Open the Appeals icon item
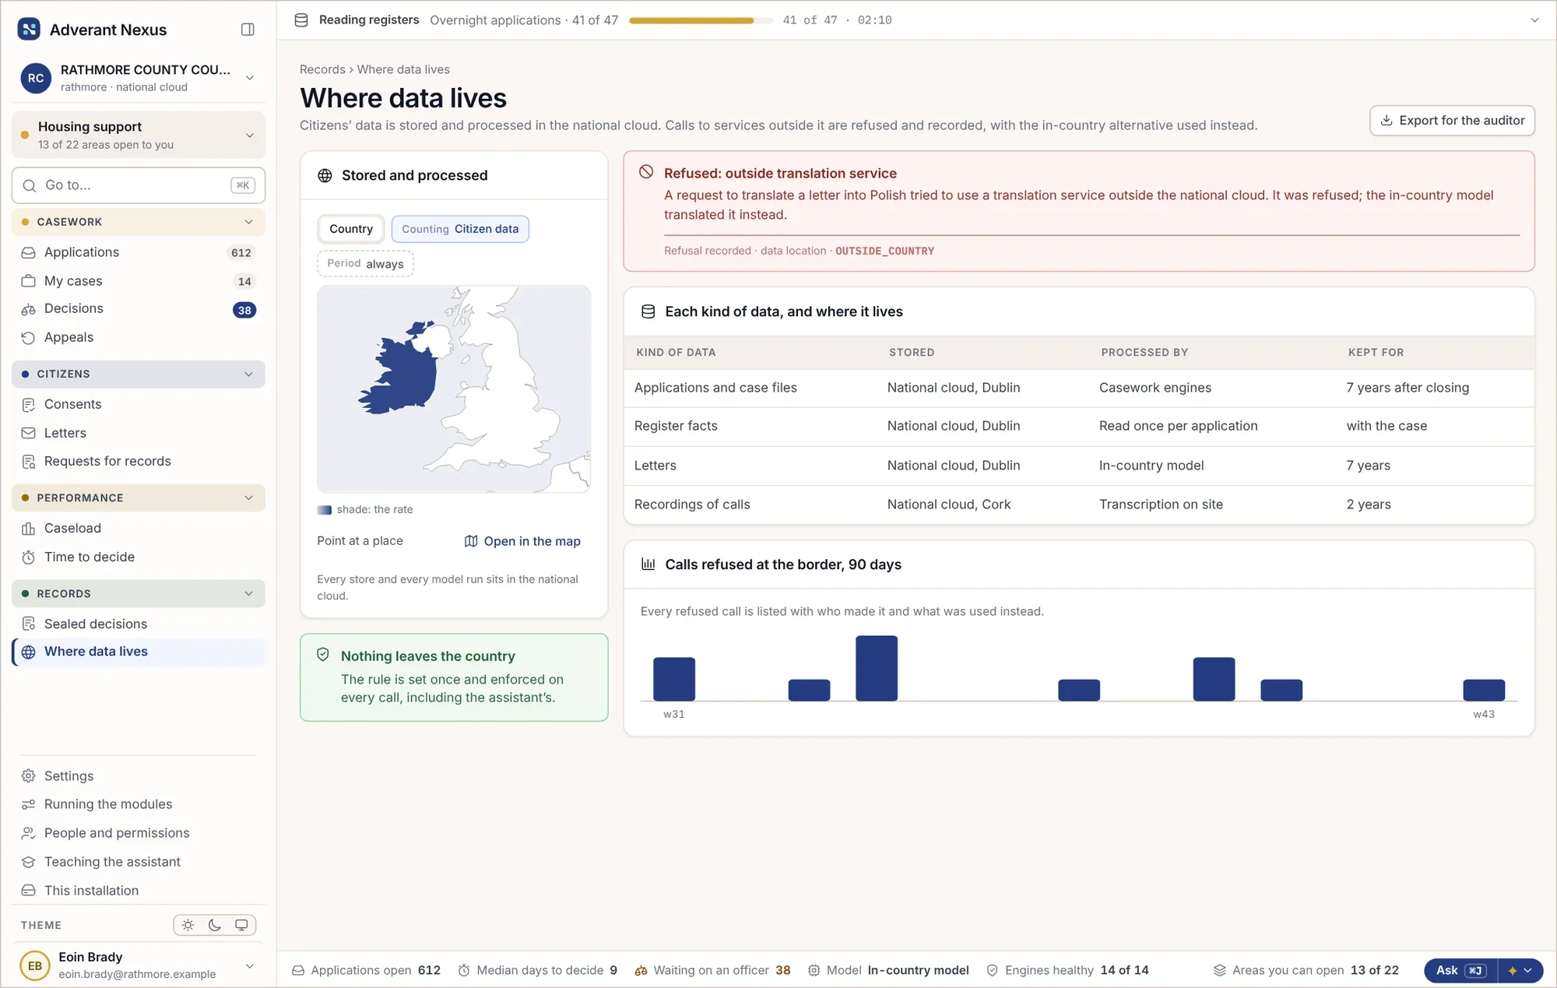Viewport: 1557px width, 988px height. (28, 337)
